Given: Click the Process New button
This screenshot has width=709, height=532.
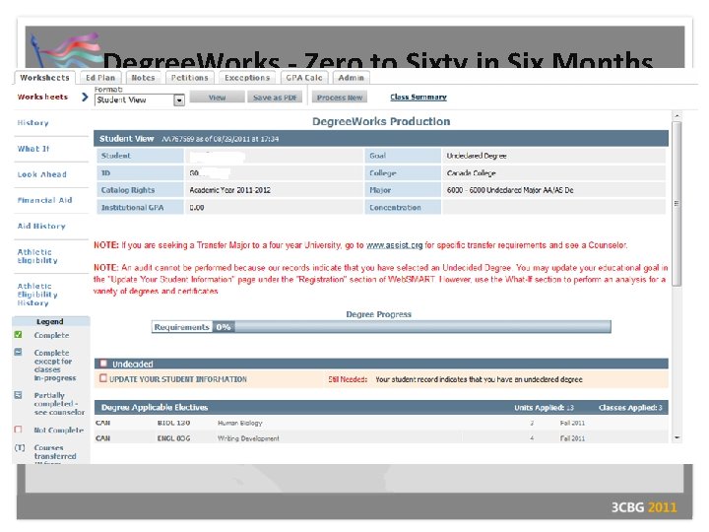Looking at the screenshot, I should [340, 98].
